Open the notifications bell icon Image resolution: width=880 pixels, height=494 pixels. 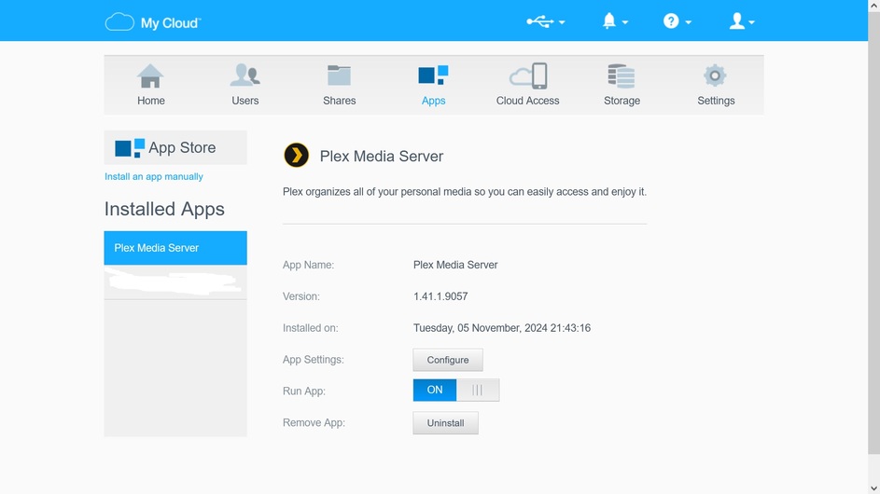tap(609, 21)
